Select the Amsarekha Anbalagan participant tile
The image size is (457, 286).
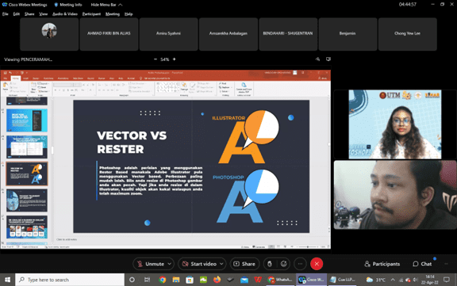228,34
